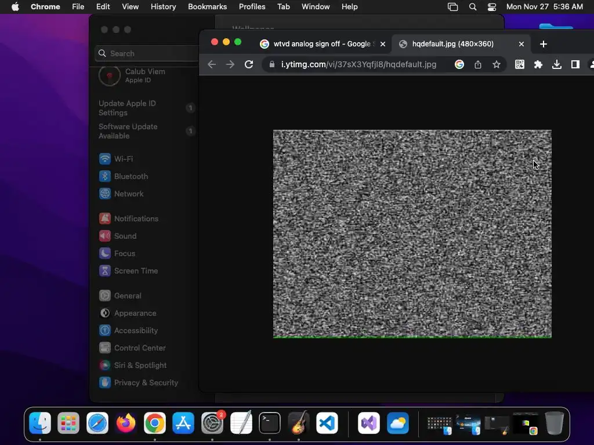Viewport: 594px width, 445px height.
Task: Open the Edit menu
Action: [103, 7]
